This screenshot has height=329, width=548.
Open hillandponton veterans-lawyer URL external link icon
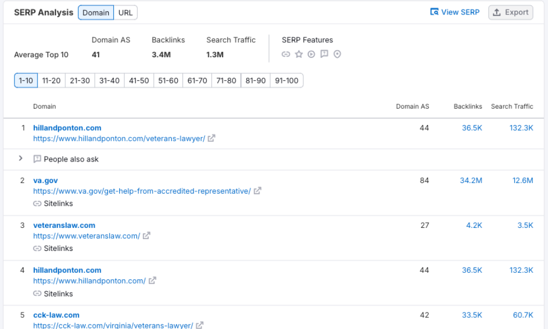click(211, 139)
